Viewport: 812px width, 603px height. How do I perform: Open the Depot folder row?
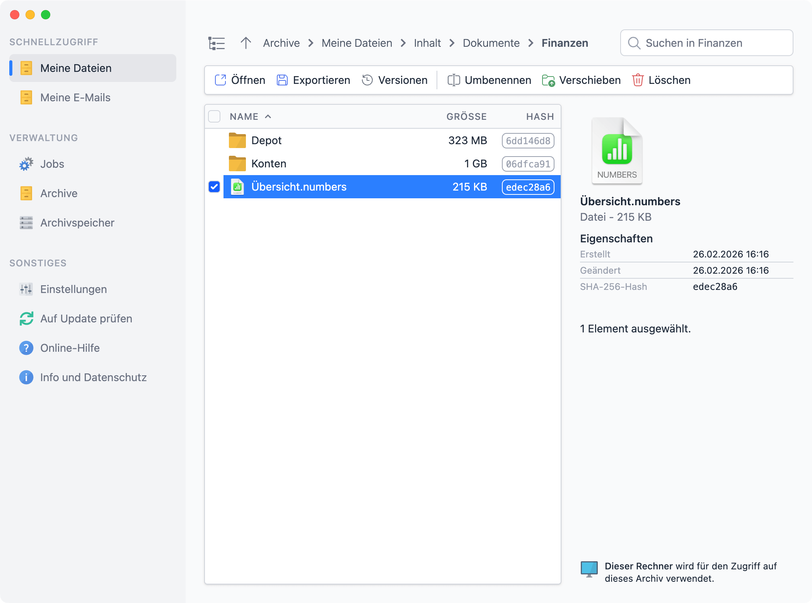tap(266, 140)
